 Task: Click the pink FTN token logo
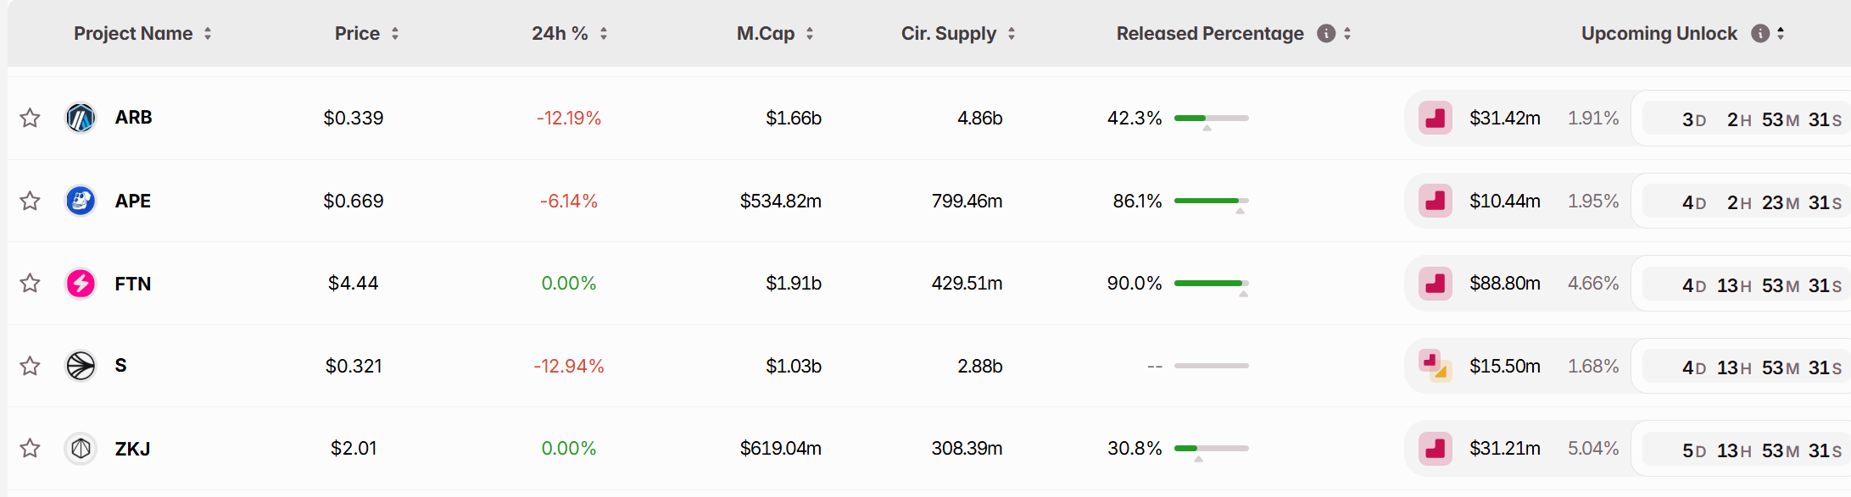click(81, 283)
